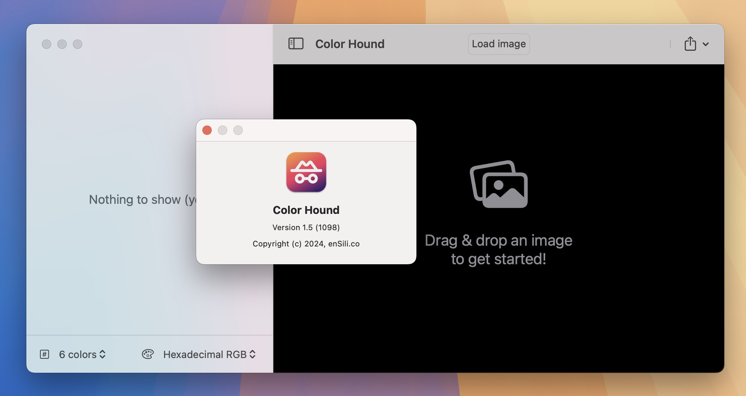Click the Share icon in the toolbar

tap(690, 44)
